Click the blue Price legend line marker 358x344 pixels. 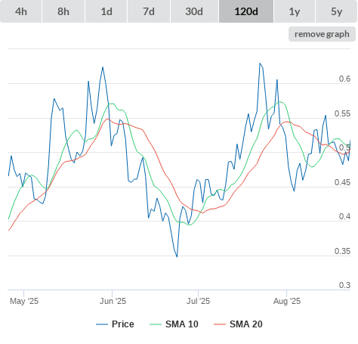102,324
